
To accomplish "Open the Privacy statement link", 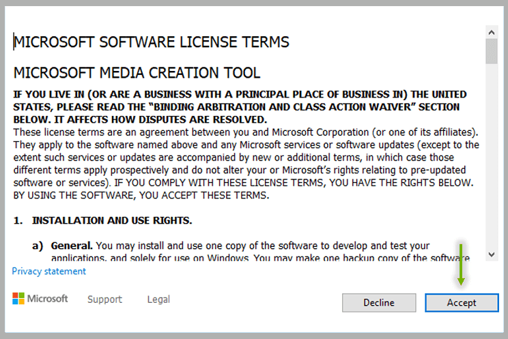I will pyautogui.click(x=49, y=271).
